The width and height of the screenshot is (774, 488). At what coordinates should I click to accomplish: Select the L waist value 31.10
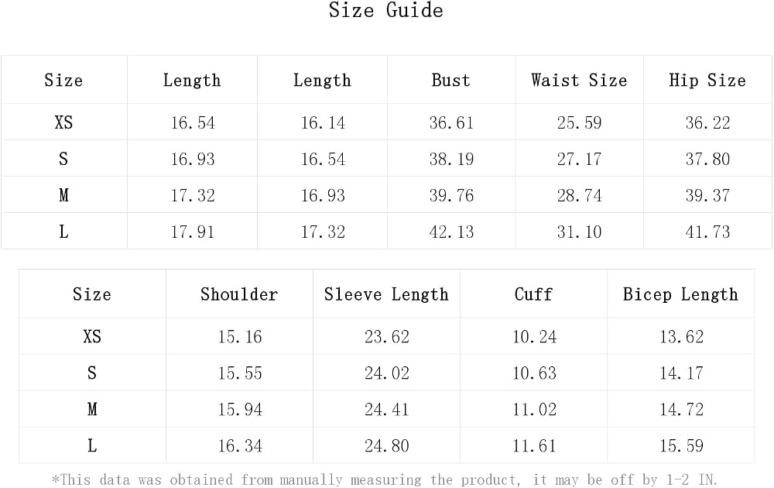click(x=580, y=232)
